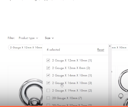Click the '4 selected' text

click(53, 50)
